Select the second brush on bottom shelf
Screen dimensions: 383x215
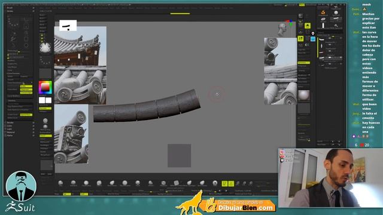[73, 183]
